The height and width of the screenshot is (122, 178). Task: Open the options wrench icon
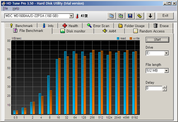click(x=140, y=16)
